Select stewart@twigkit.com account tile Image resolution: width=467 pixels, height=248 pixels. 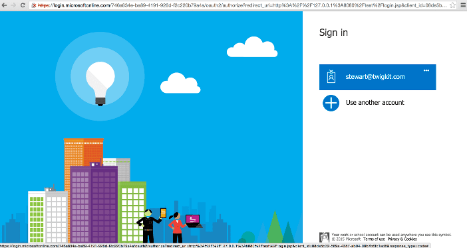pyautogui.click(x=377, y=77)
